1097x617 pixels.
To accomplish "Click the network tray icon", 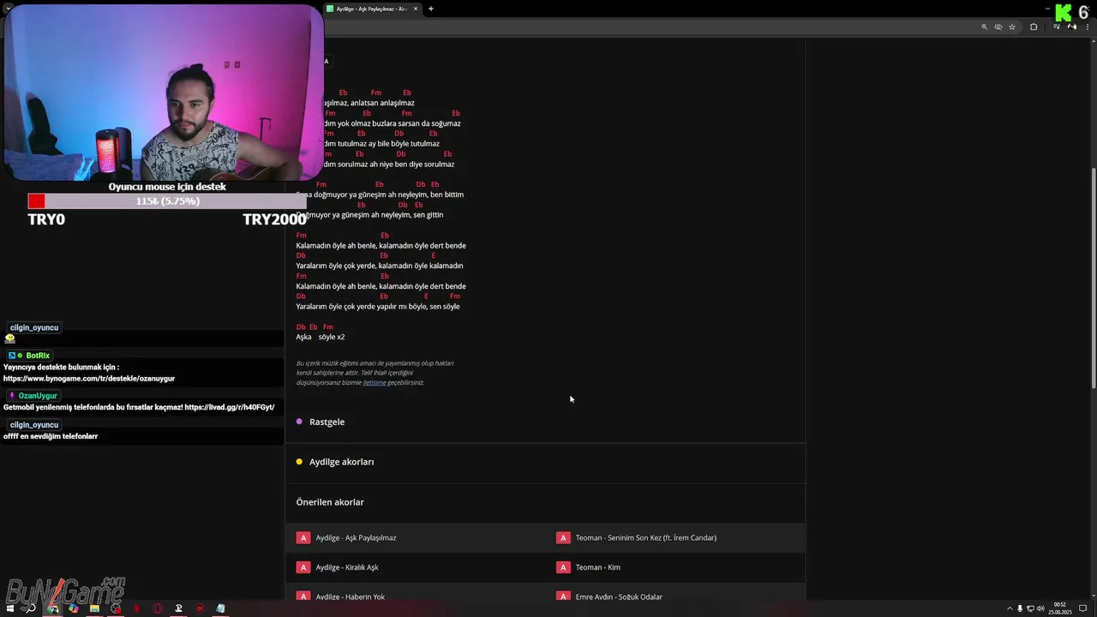I will pyautogui.click(x=1030, y=608).
